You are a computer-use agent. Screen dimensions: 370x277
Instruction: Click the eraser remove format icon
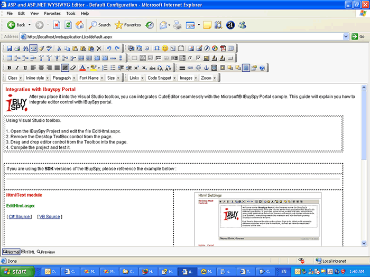coord(73,68)
